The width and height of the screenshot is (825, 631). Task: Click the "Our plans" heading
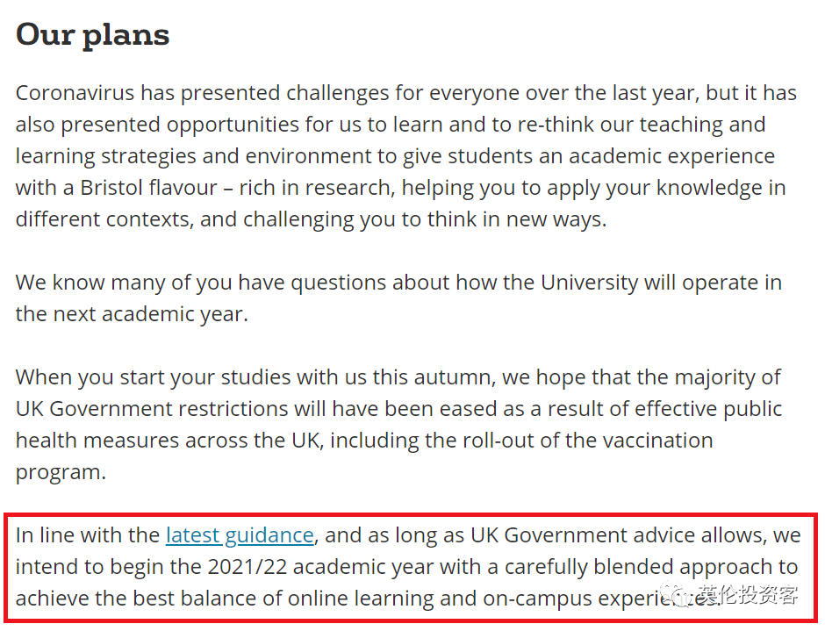pos(93,36)
